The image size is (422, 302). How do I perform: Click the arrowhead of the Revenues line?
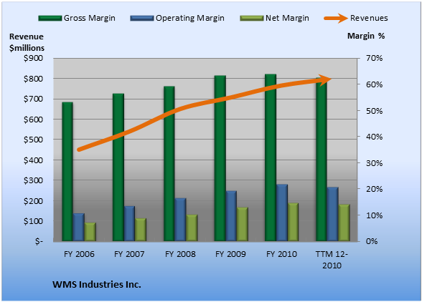pyautogui.click(x=325, y=80)
